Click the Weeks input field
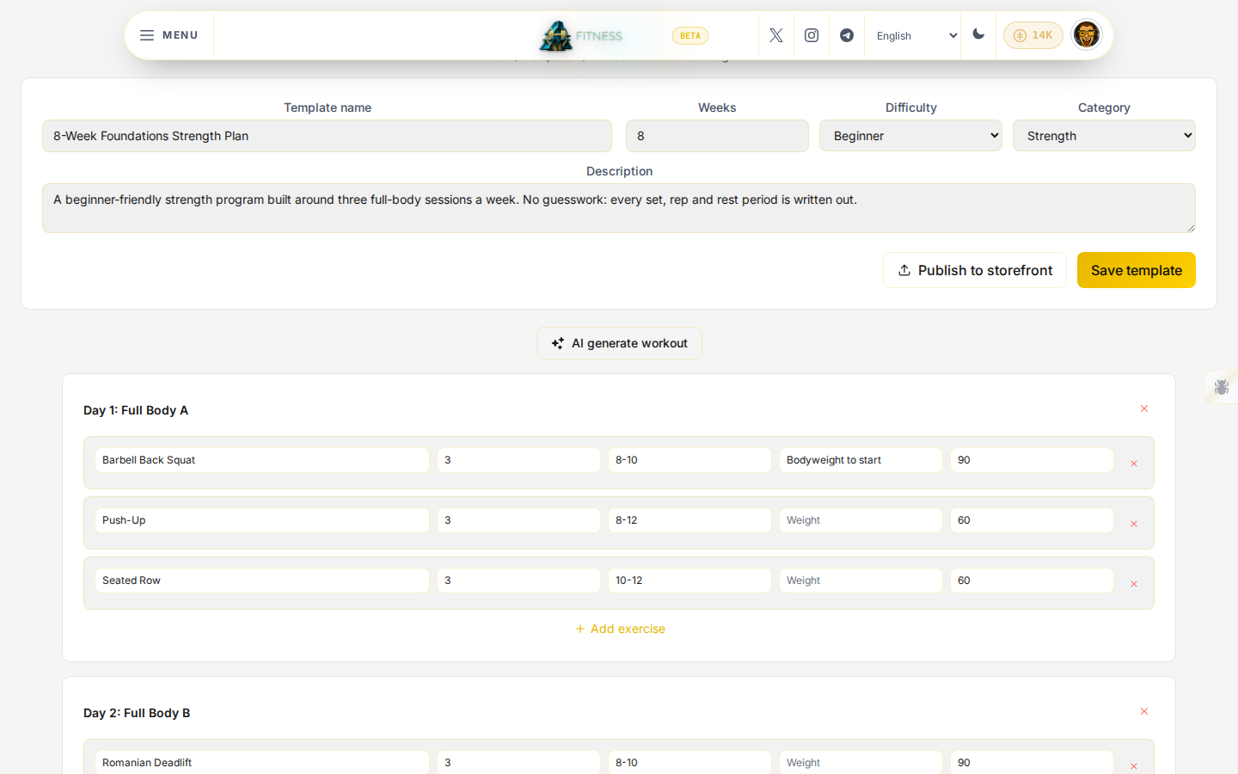This screenshot has width=1238, height=774. [x=717, y=136]
